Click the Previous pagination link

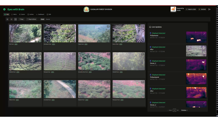pyautogui.click(x=184, y=110)
